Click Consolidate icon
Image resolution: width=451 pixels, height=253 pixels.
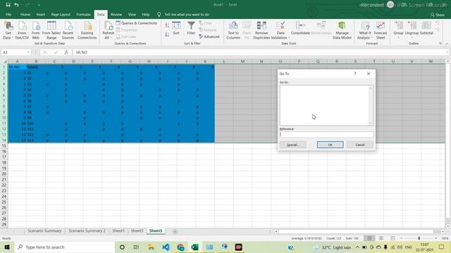[300, 28]
